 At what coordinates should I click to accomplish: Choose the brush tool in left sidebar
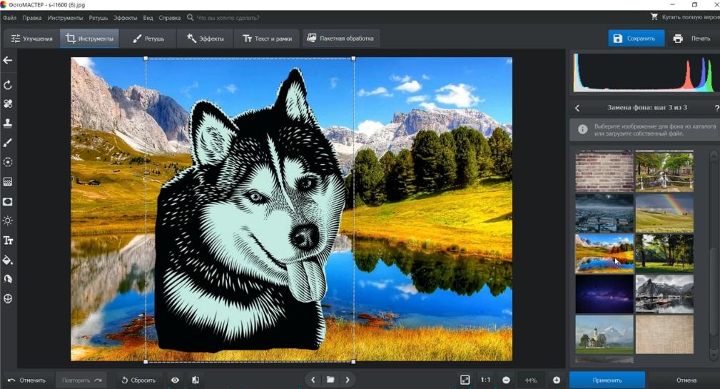pos(8,143)
